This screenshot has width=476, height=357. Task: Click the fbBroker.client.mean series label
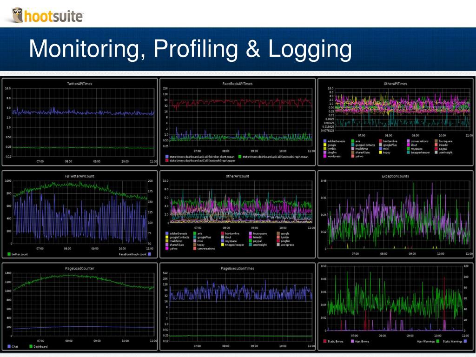(202, 157)
